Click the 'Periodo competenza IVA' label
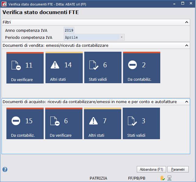 29,37
